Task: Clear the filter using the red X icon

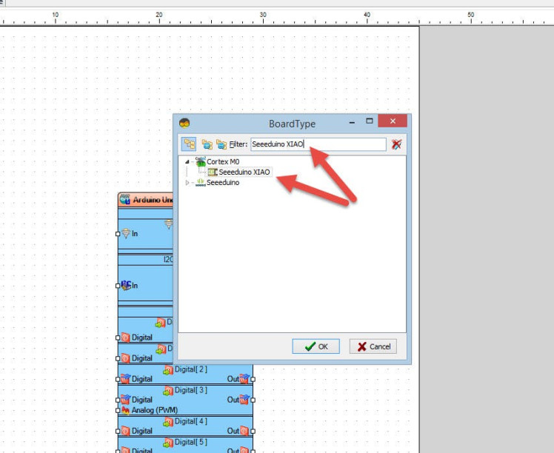Action: 396,144
